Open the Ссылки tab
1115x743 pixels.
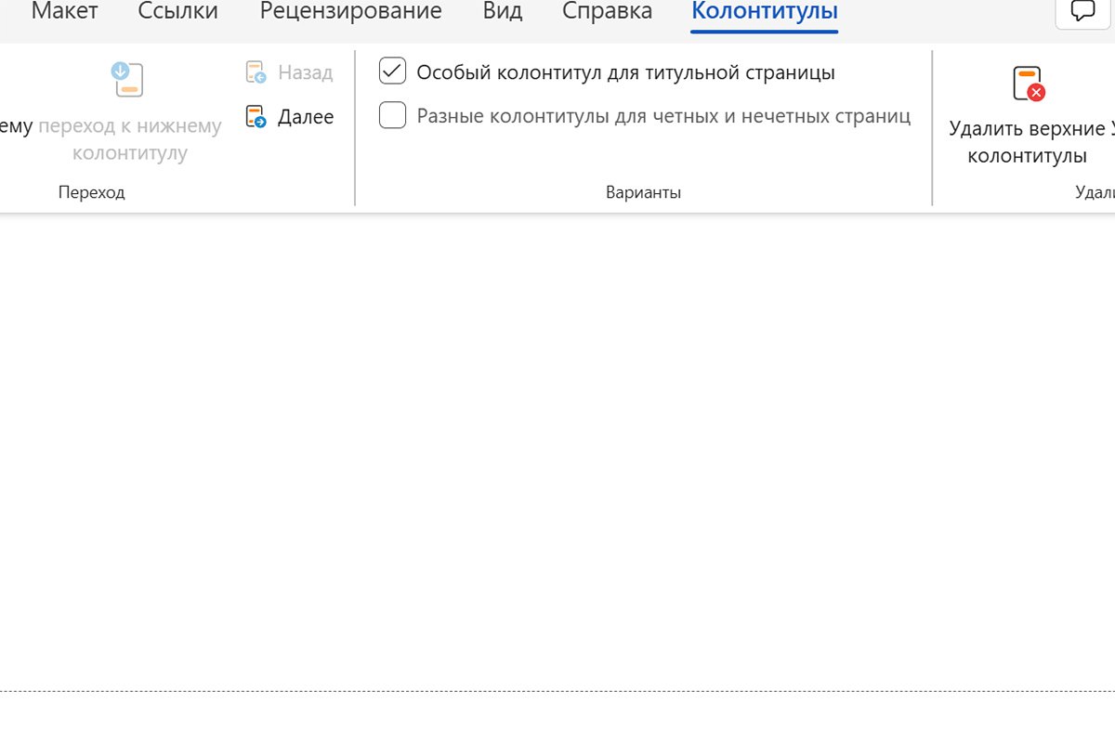(177, 11)
